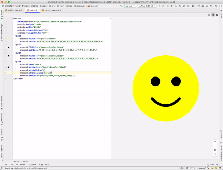Close the smiling_face.xml tab
The image size is (223, 170).
[x=23, y=10]
